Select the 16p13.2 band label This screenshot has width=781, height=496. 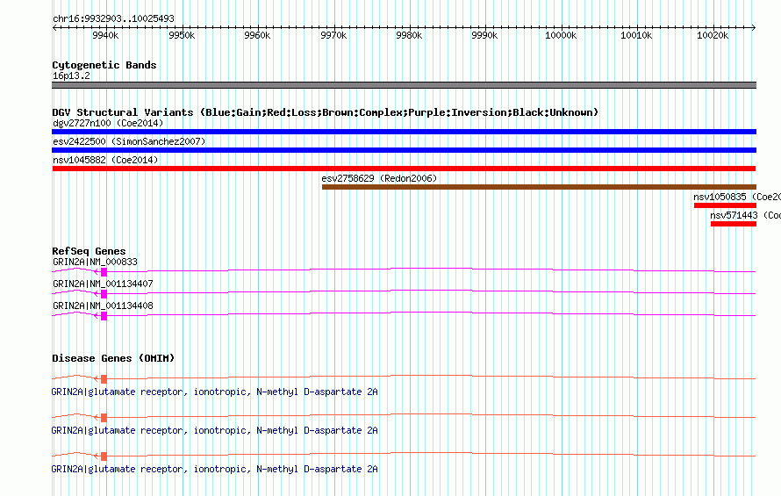(x=71, y=75)
